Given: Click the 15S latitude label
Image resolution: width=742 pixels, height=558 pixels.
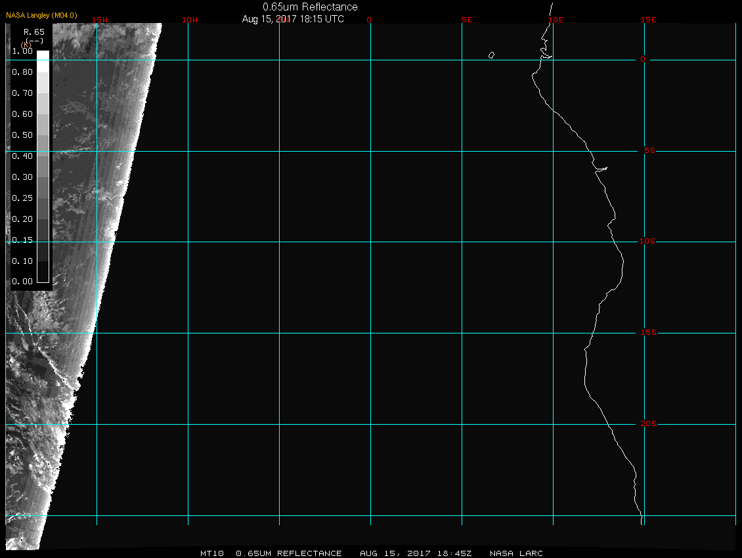Looking at the screenshot, I should pyautogui.click(x=647, y=333).
